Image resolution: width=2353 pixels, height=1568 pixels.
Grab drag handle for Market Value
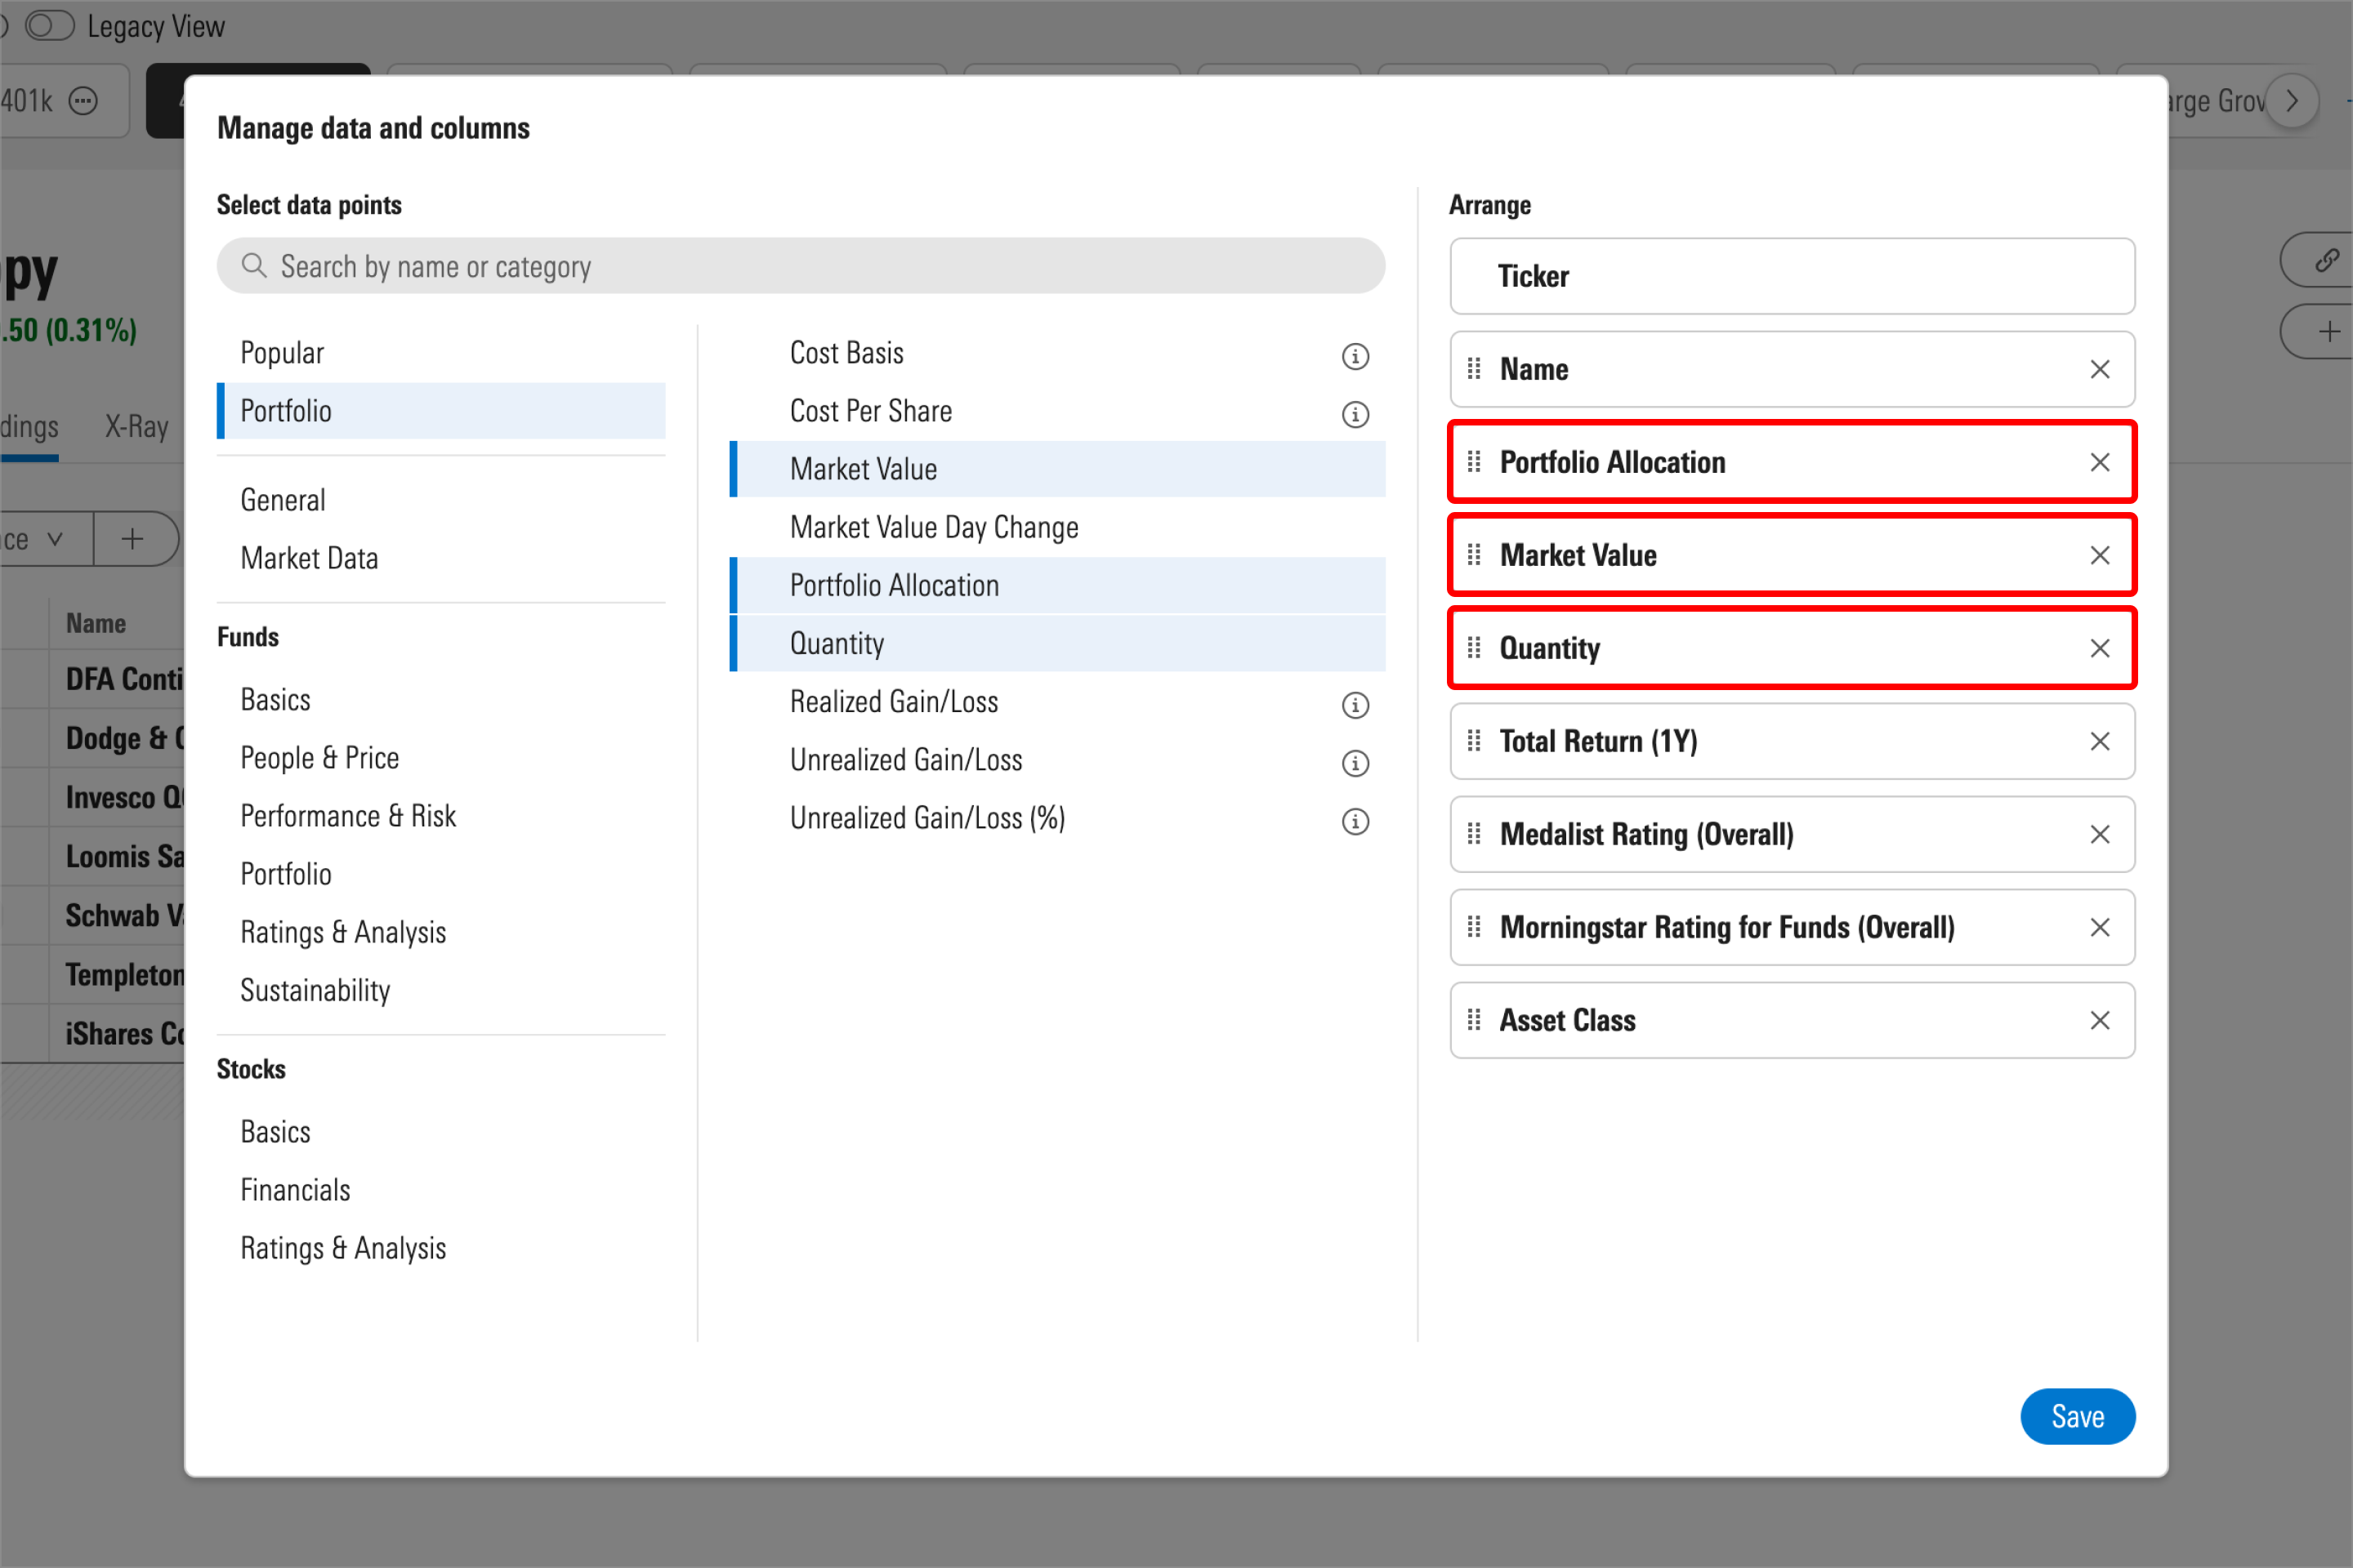[x=1474, y=555]
